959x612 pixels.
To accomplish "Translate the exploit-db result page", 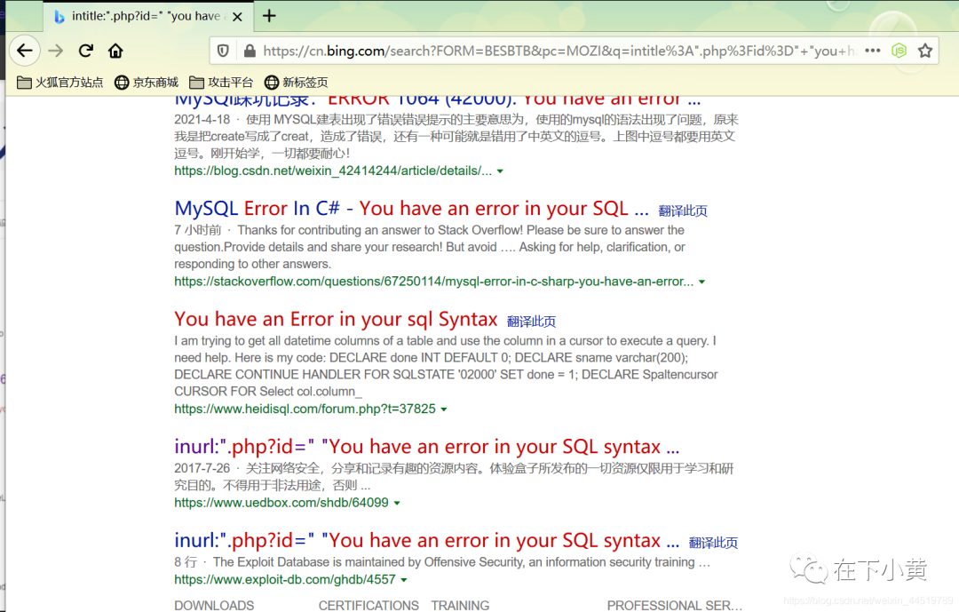I will click(713, 543).
